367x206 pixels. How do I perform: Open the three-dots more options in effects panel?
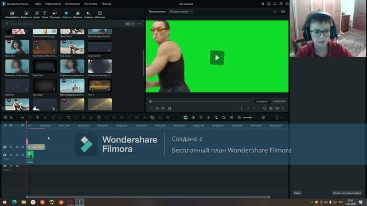(139, 23)
